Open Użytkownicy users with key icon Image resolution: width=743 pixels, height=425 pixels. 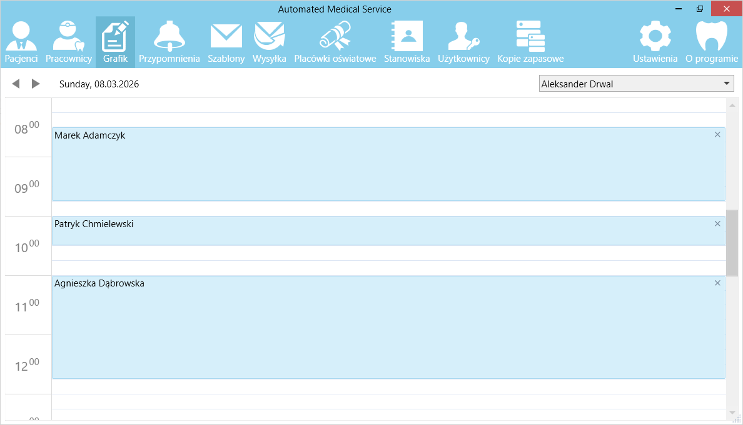click(463, 42)
